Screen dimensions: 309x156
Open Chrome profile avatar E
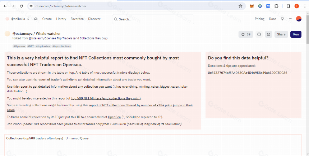297,6
